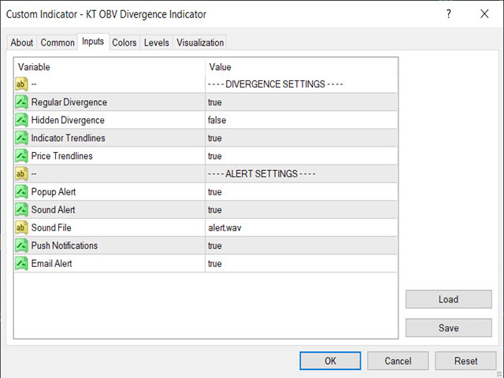This screenshot has width=504, height=378.
Task: Close the Custom Indicator dialog
Action: tap(484, 14)
